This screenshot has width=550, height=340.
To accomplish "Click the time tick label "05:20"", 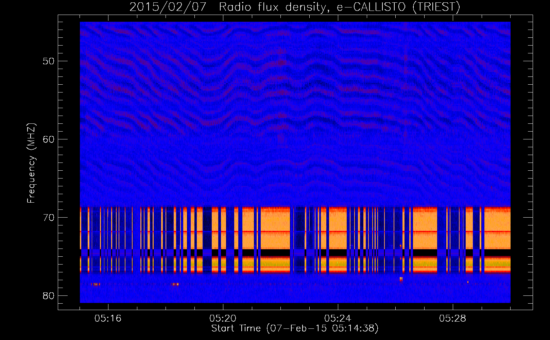I will [x=223, y=319].
